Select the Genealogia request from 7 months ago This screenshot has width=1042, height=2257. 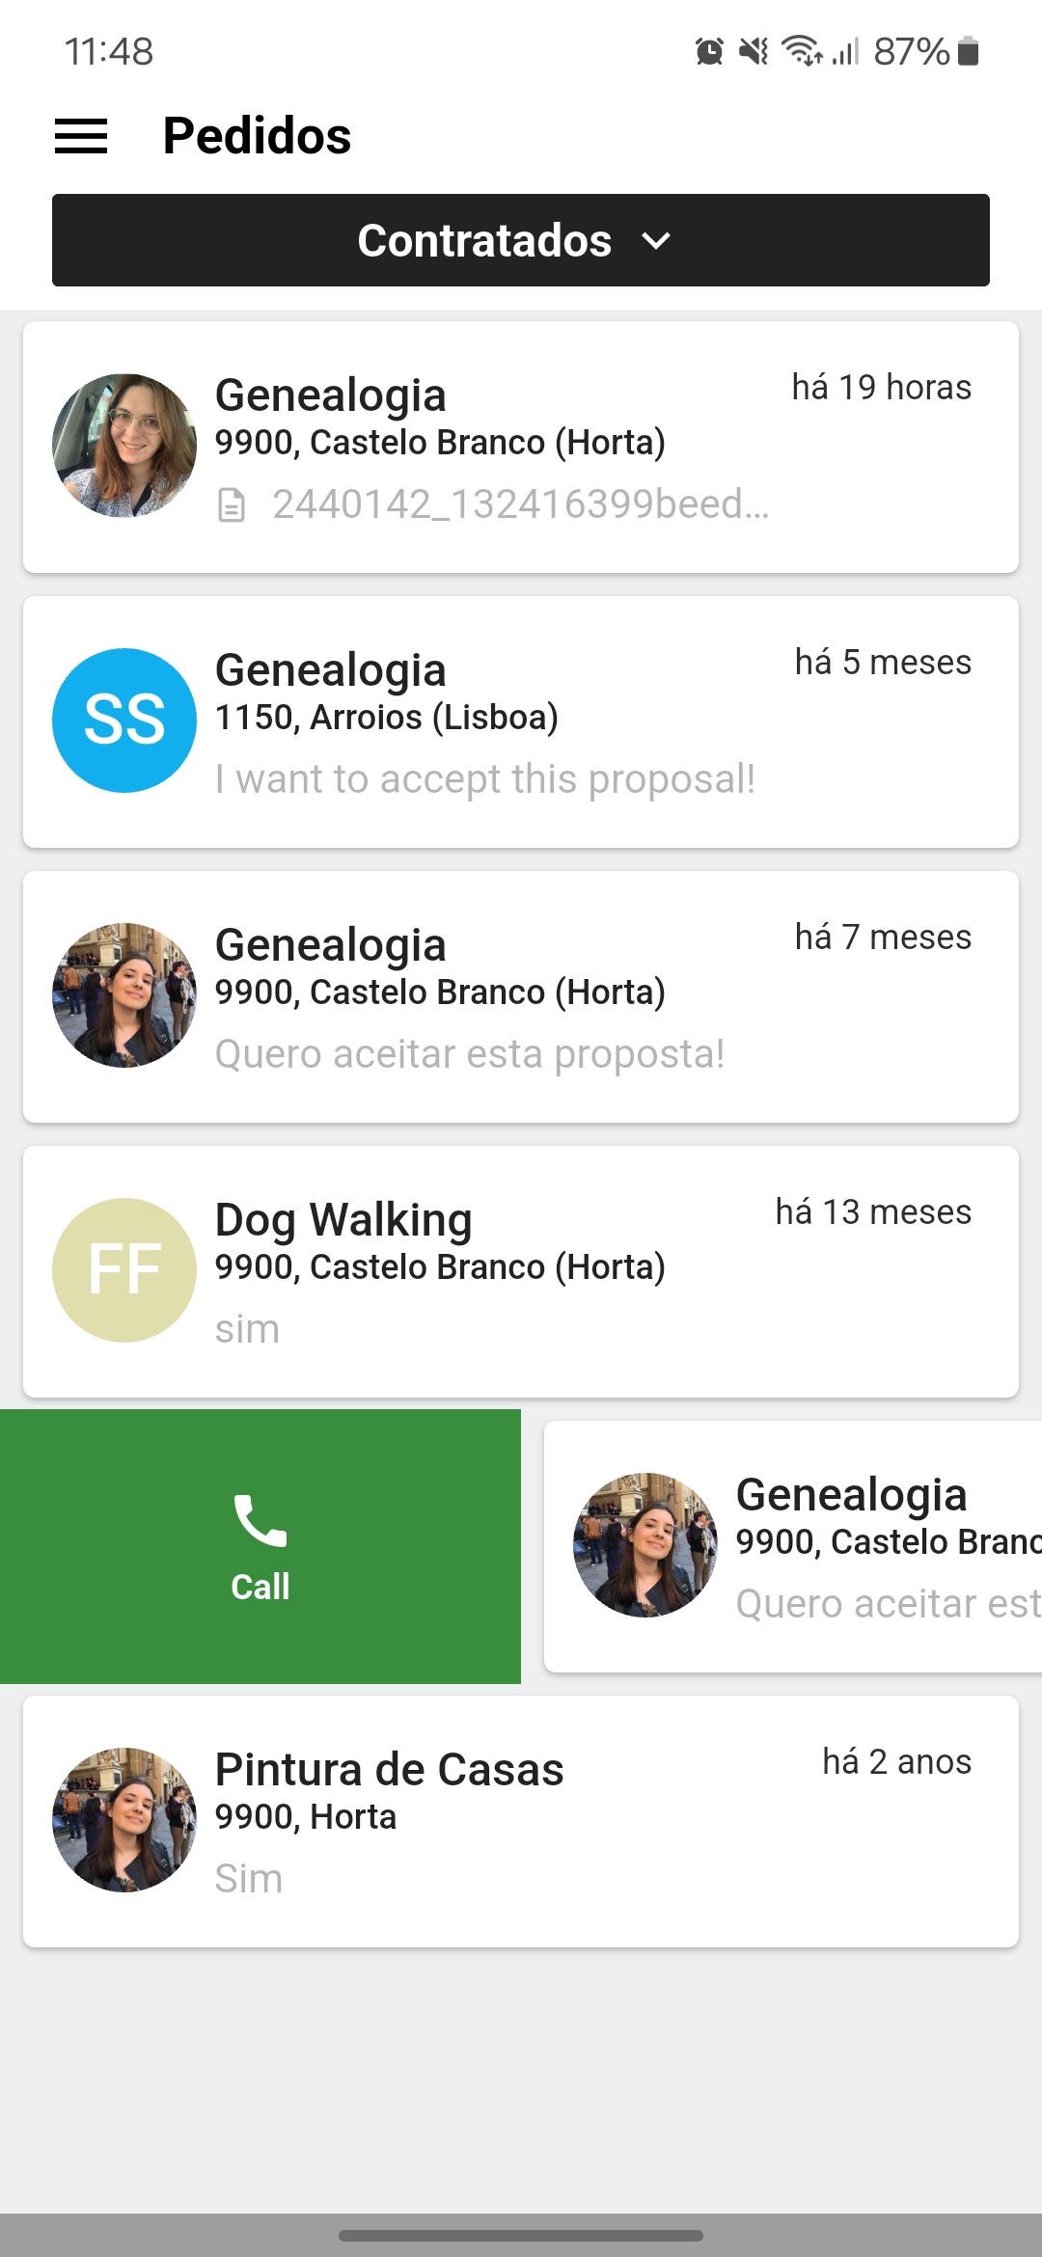tap(521, 996)
